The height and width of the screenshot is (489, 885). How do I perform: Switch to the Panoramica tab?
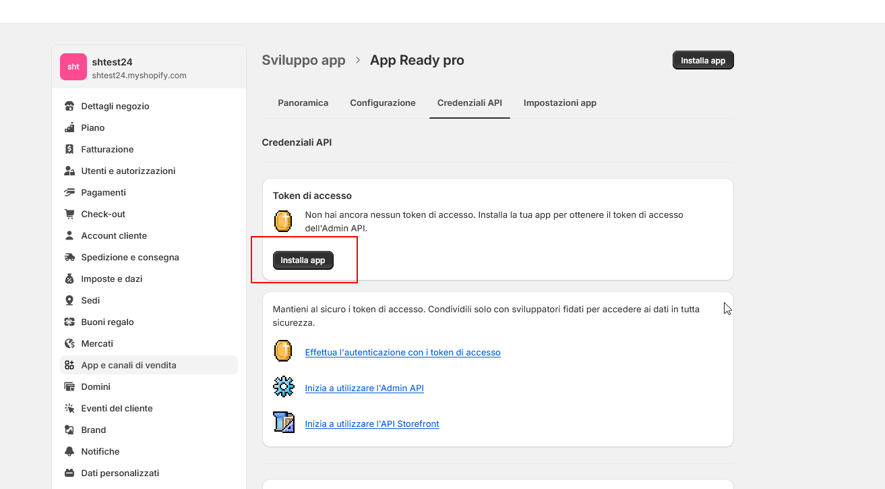[x=303, y=103]
